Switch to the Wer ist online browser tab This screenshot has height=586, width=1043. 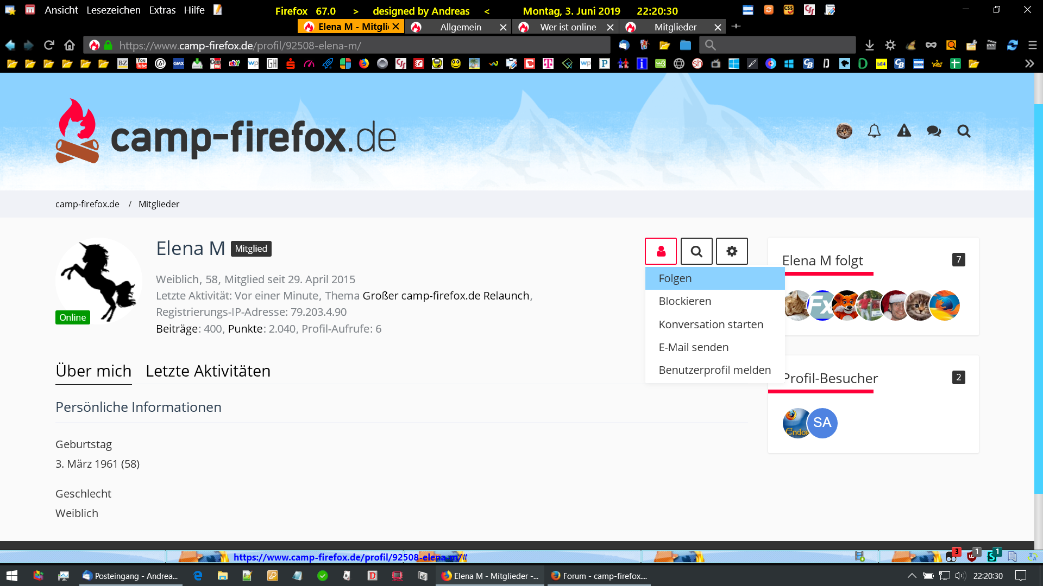click(568, 27)
